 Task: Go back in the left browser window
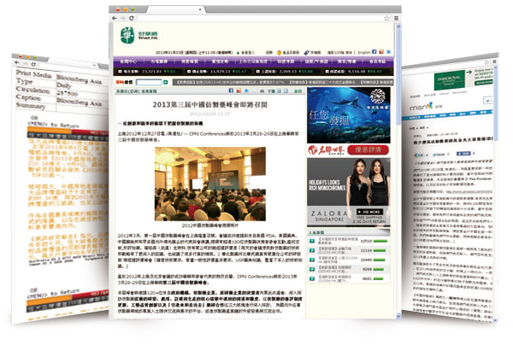tap(16, 62)
